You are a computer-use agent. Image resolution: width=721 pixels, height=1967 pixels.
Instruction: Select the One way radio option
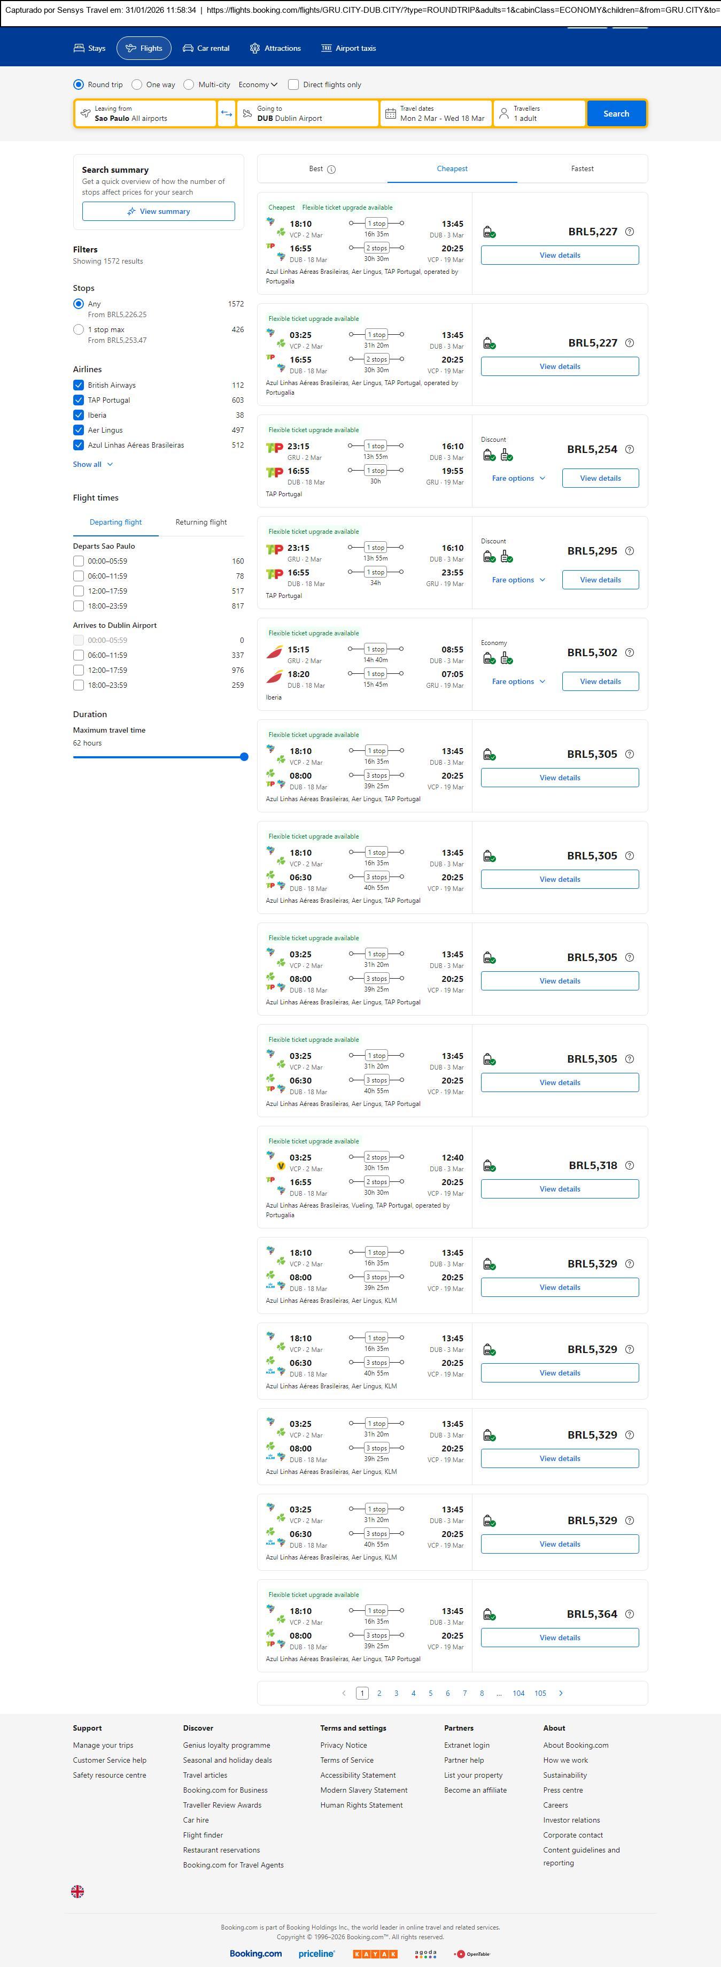point(137,84)
